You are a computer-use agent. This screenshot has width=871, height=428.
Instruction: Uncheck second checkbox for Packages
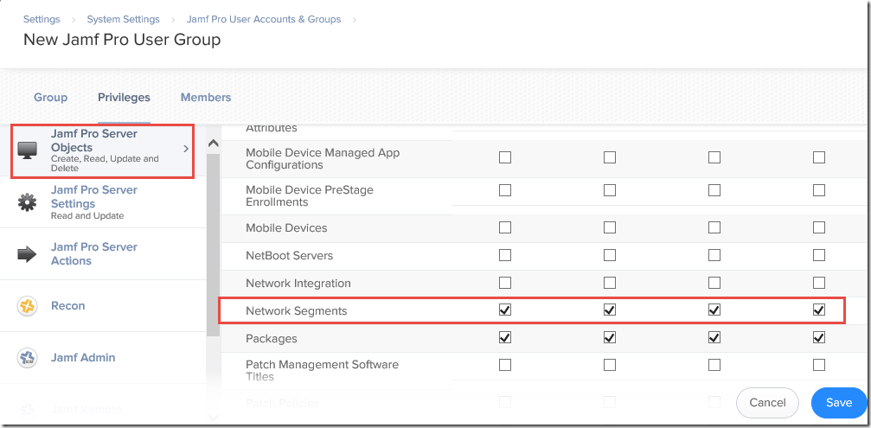coord(610,337)
